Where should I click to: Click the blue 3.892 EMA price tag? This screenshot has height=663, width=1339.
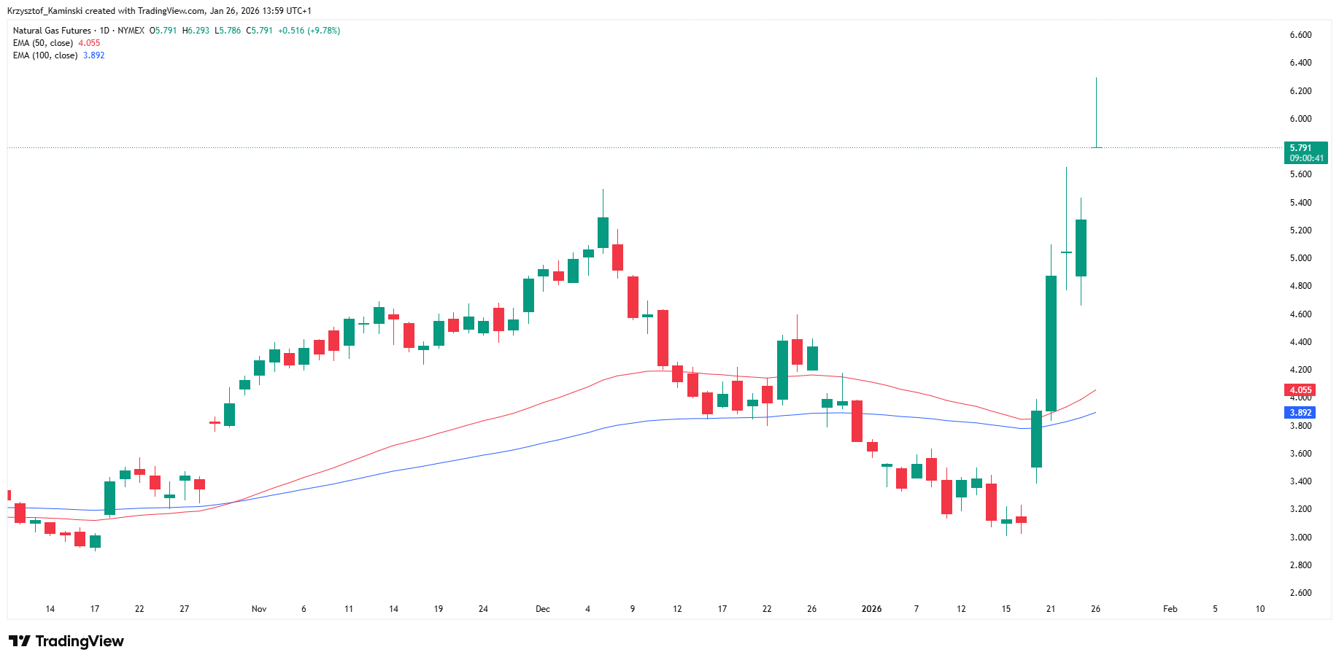[x=1300, y=413]
